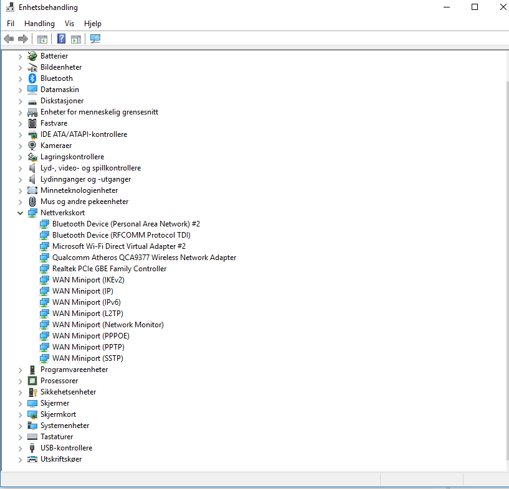Select WAN Miniport (PPPOE)
509x489 pixels.
tap(91, 336)
